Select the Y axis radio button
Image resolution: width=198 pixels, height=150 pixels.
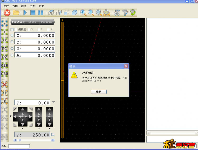click(12, 42)
